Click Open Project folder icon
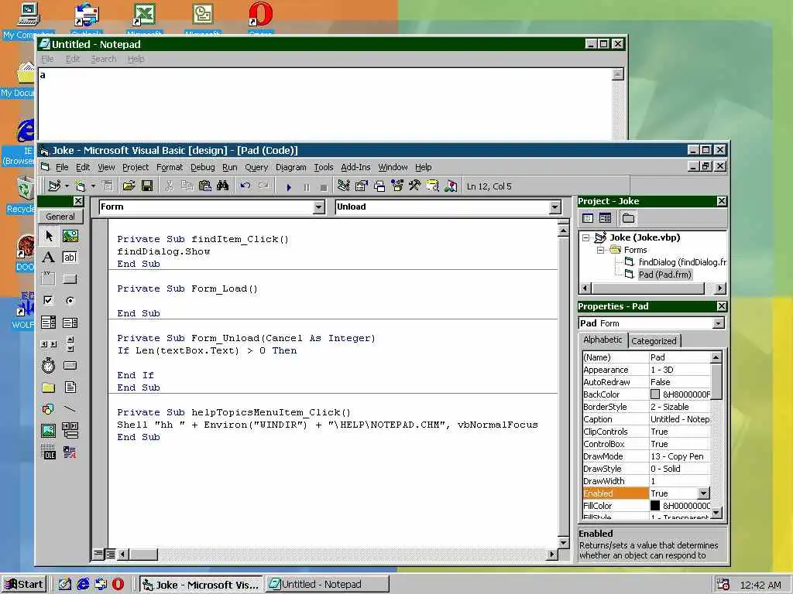 pyautogui.click(x=129, y=186)
